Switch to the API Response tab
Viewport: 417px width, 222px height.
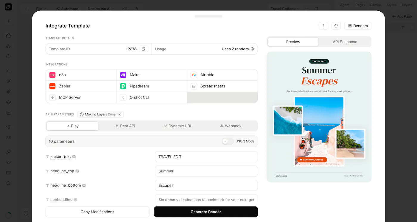(345, 42)
